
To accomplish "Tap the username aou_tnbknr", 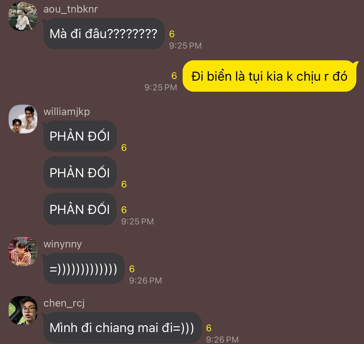I will pos(71,9).
